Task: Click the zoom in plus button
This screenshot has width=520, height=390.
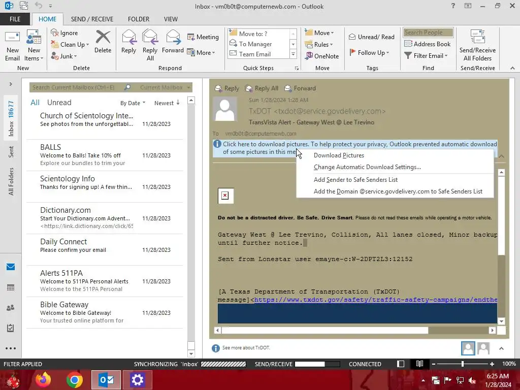Action: [x=492, y=364]
